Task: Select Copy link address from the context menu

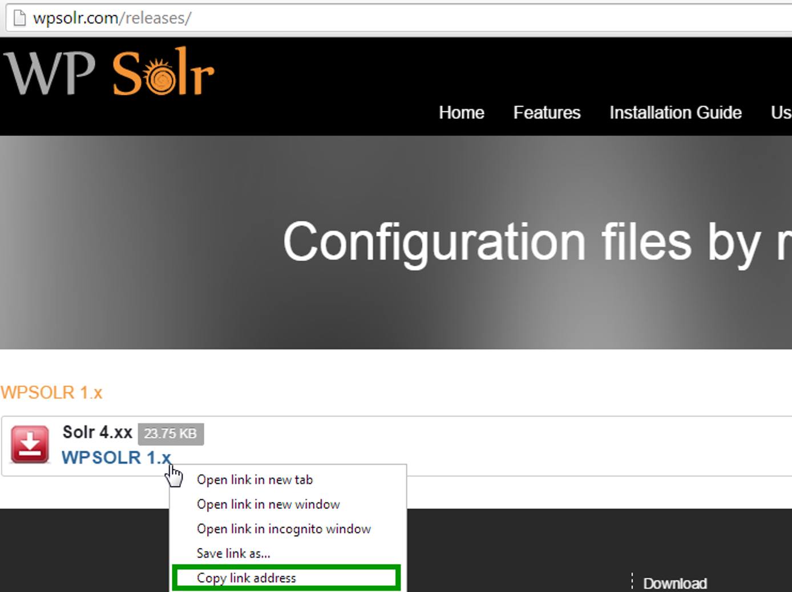Action: 247,578
